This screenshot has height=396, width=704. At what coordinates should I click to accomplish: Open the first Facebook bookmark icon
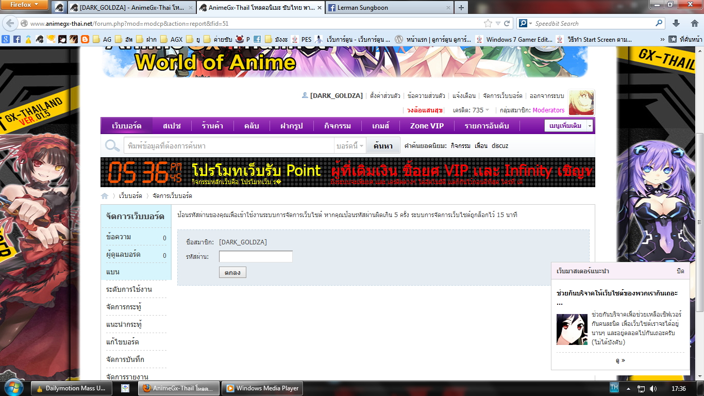coord(17,39)
